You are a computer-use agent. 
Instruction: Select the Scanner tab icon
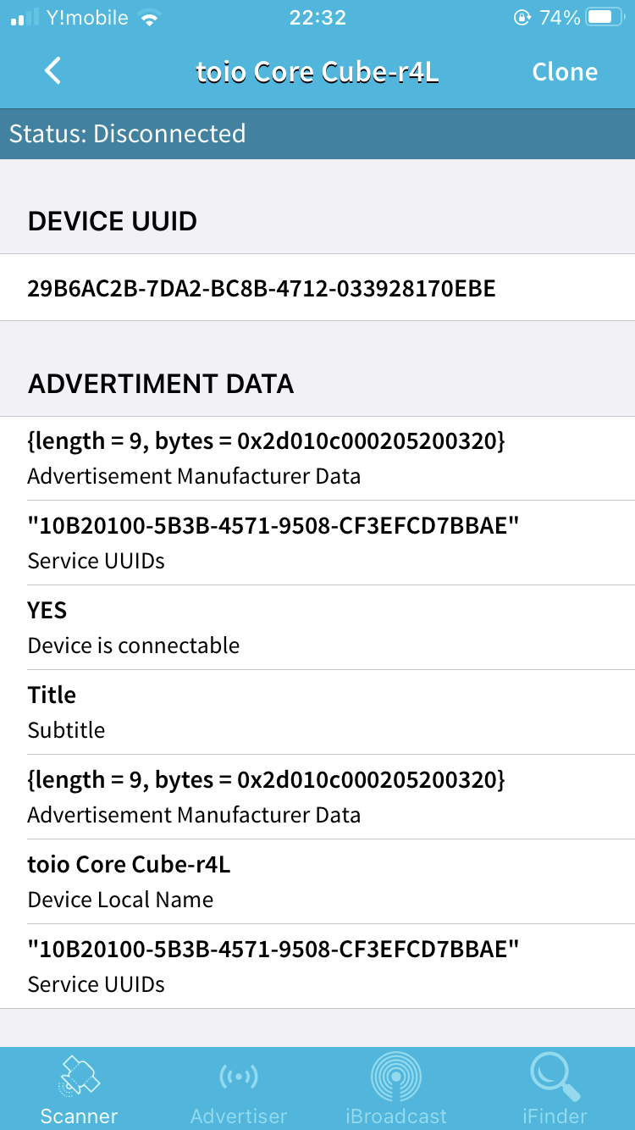79,1076
